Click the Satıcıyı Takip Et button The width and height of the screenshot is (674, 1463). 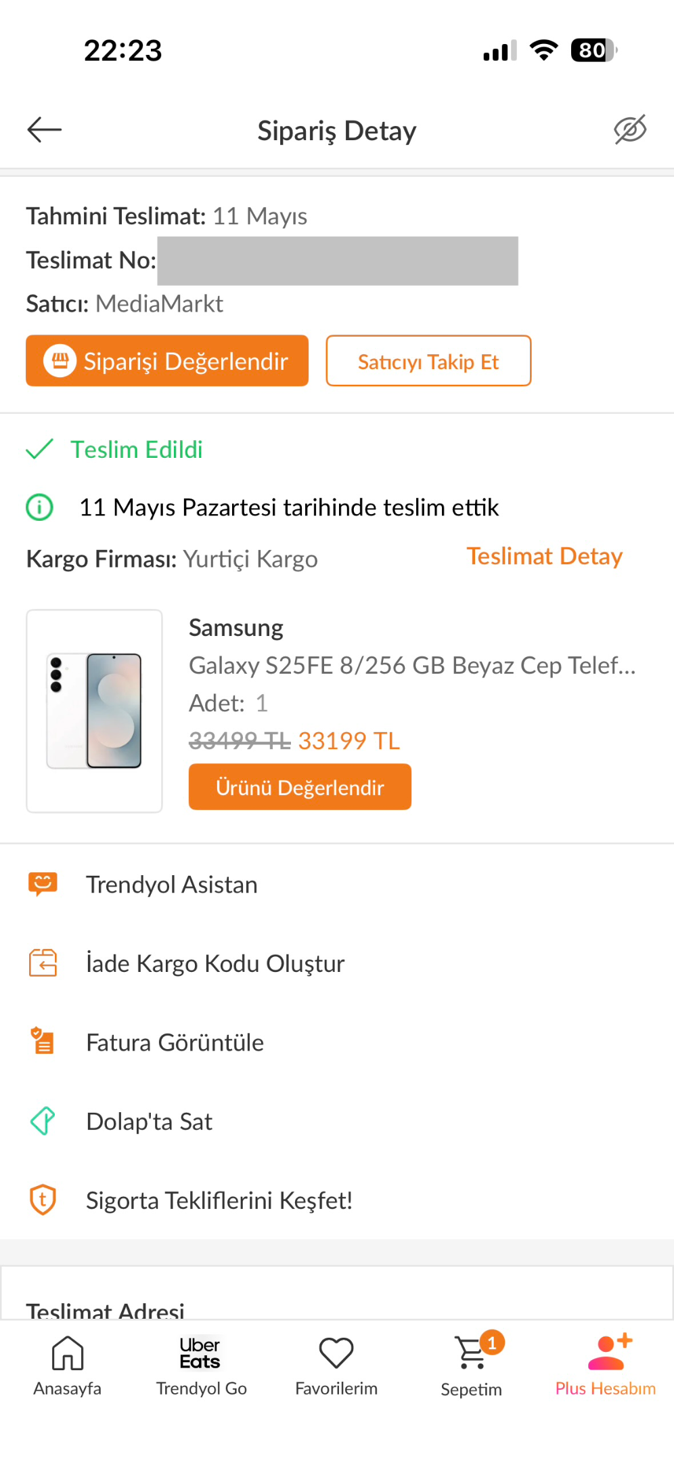click(x=428, y=361)
